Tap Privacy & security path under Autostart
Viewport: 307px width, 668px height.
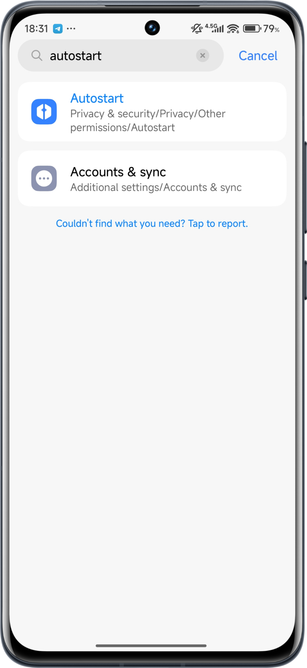point(148,120)
